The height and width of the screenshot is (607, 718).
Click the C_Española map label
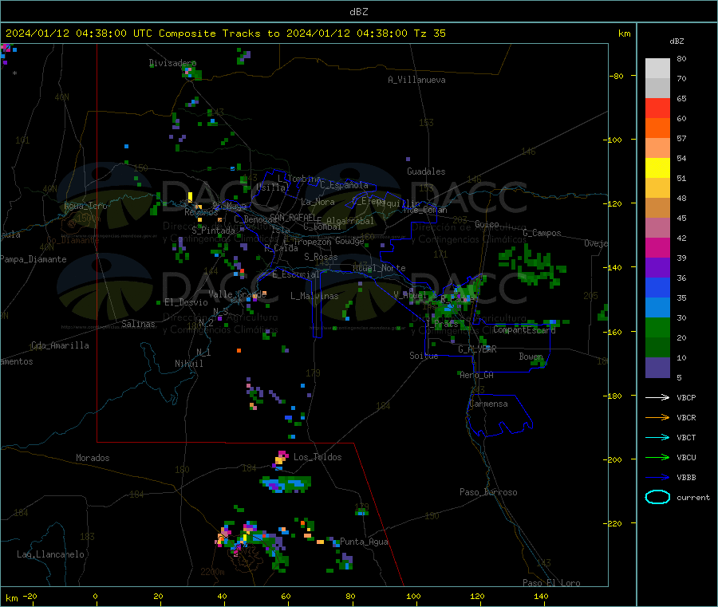tap(344, 185)
